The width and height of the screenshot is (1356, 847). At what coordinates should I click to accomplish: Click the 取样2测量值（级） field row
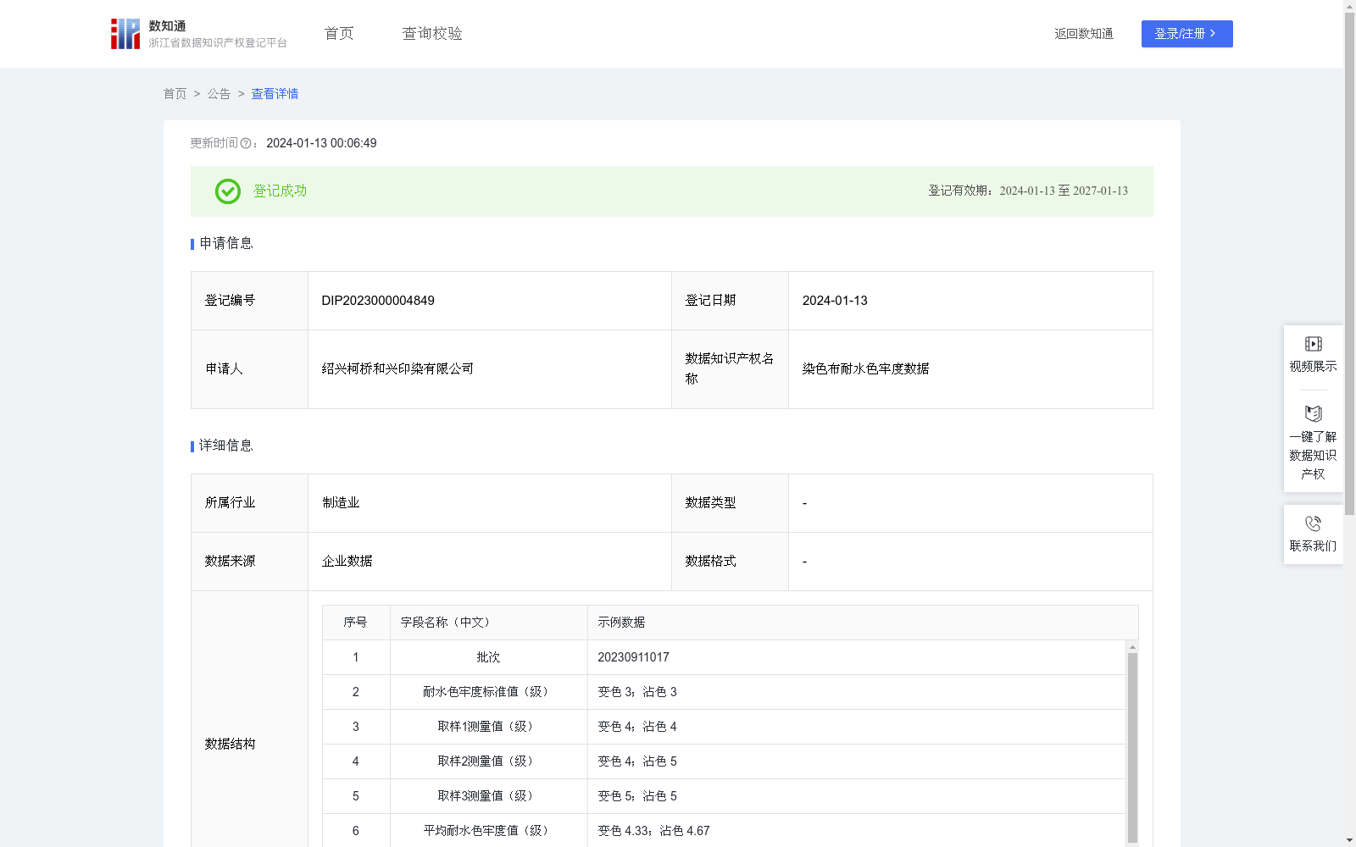click(724, 761)
